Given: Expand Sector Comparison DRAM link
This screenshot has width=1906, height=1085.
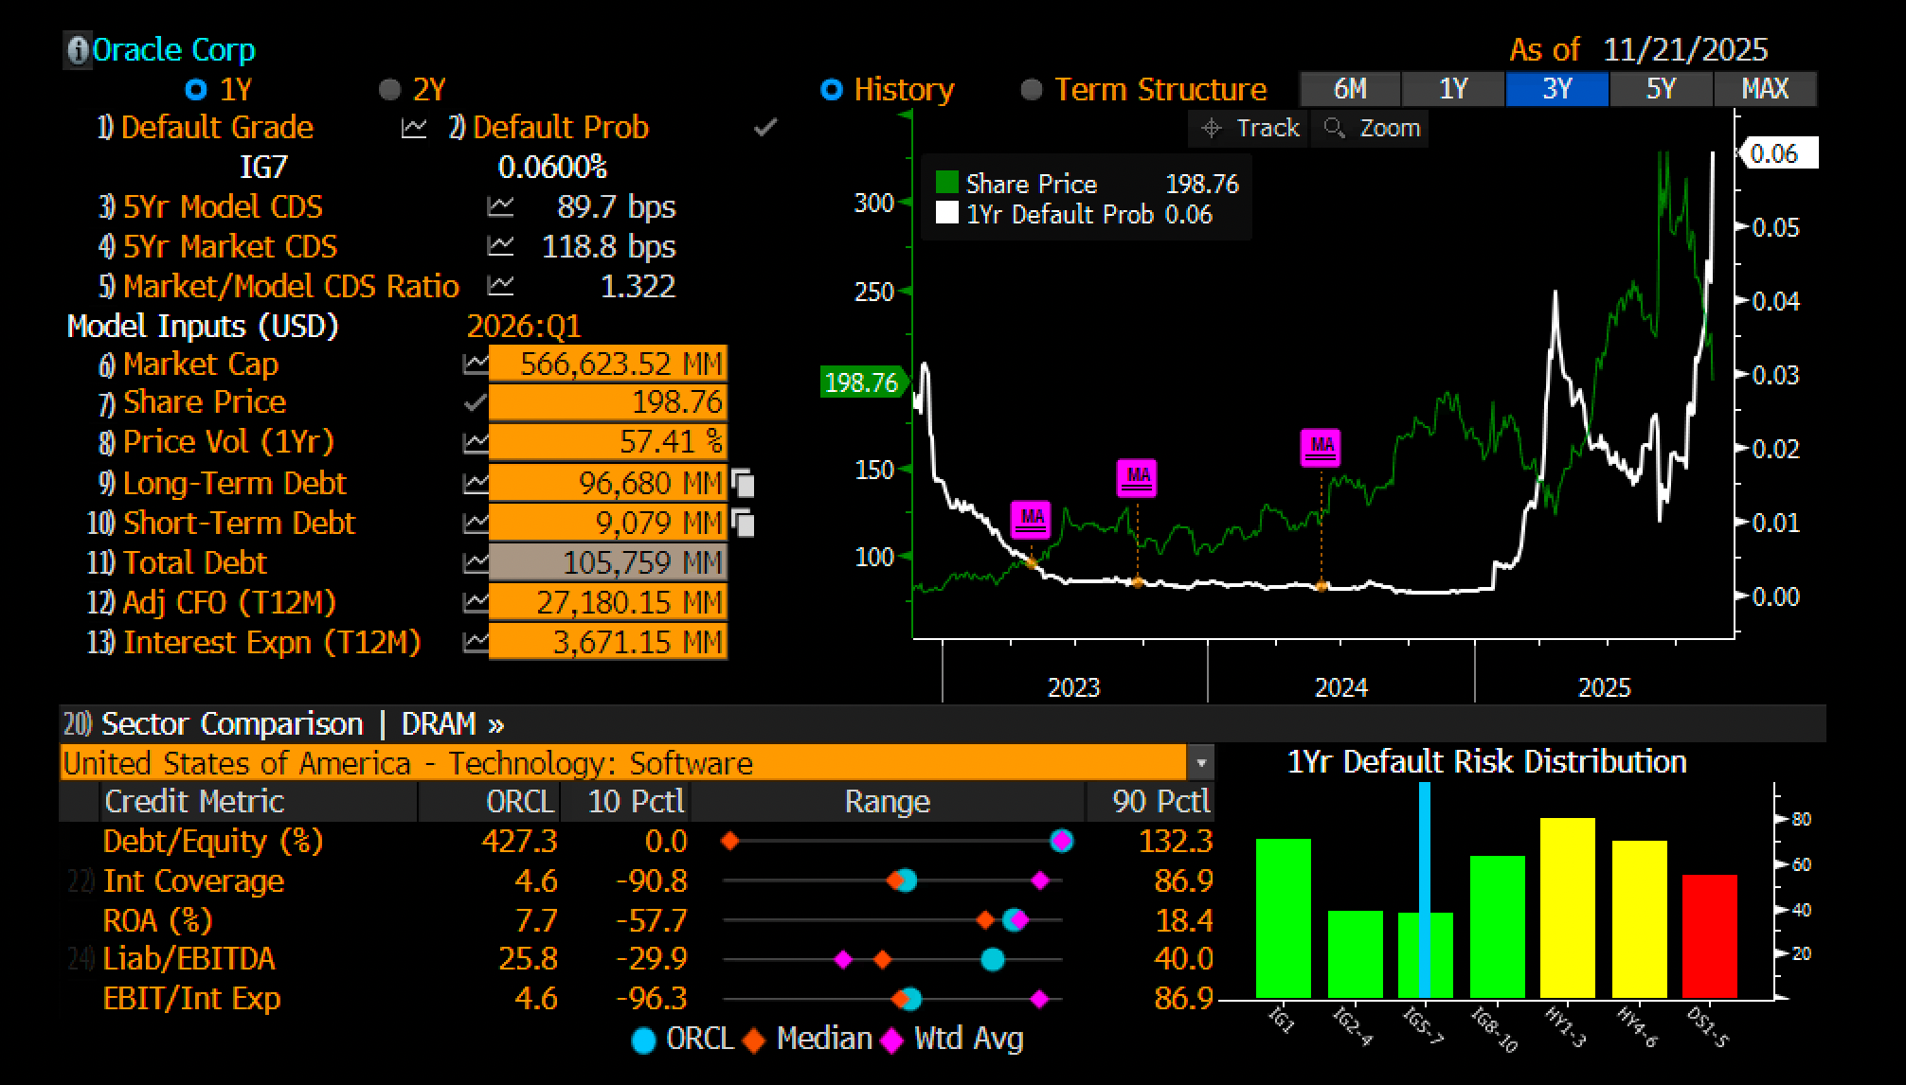Looking at the screenshot, I should 452,724.
